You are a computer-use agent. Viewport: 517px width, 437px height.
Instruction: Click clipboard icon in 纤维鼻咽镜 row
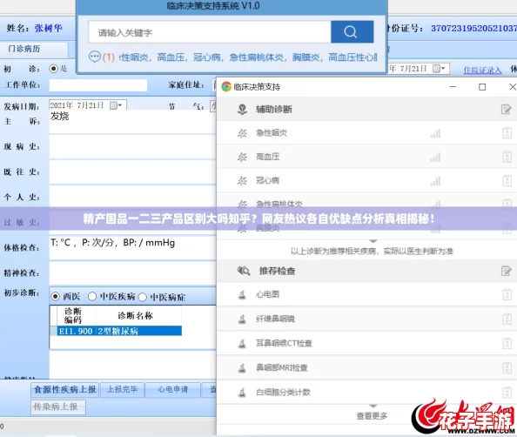tap(507, 319)
